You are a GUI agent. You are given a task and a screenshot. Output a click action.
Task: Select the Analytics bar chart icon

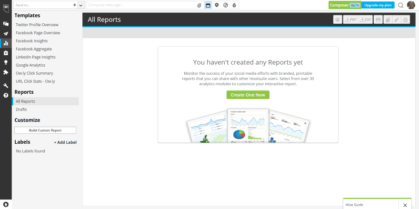[x=6, y=43]
